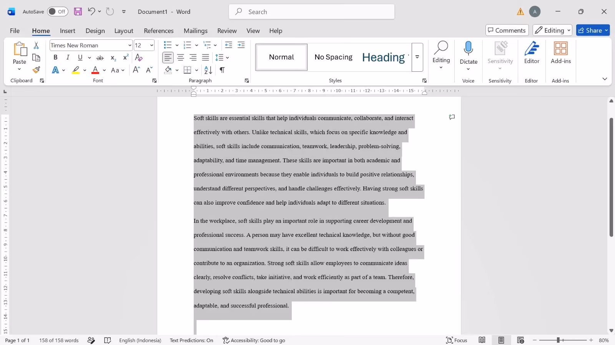Center align the selected text
This screenshot has height=345, width=615.
pos(181,58)
